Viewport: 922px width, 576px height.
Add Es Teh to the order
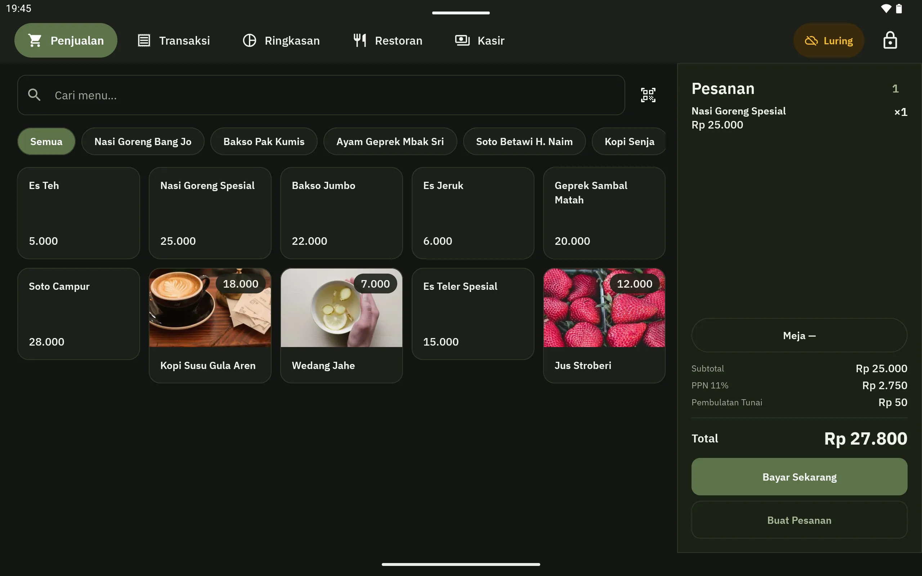click(79, 213)
